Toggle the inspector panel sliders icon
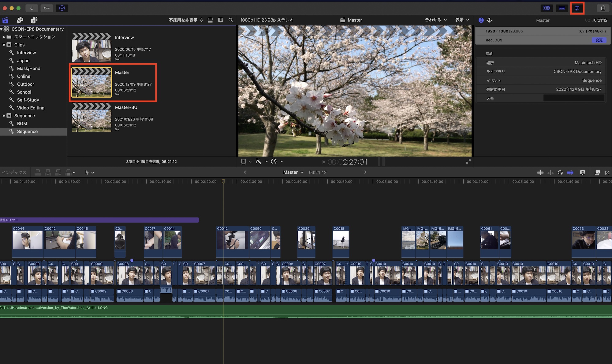This screenshot has width=612, height=364. pyautogui.click(x=577, y=8)
